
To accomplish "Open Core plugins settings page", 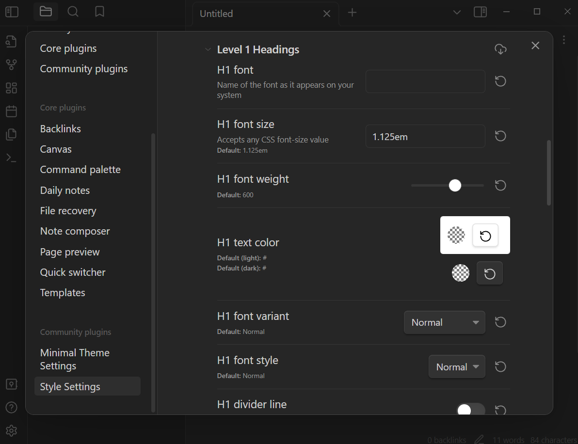I will point(68,48).
